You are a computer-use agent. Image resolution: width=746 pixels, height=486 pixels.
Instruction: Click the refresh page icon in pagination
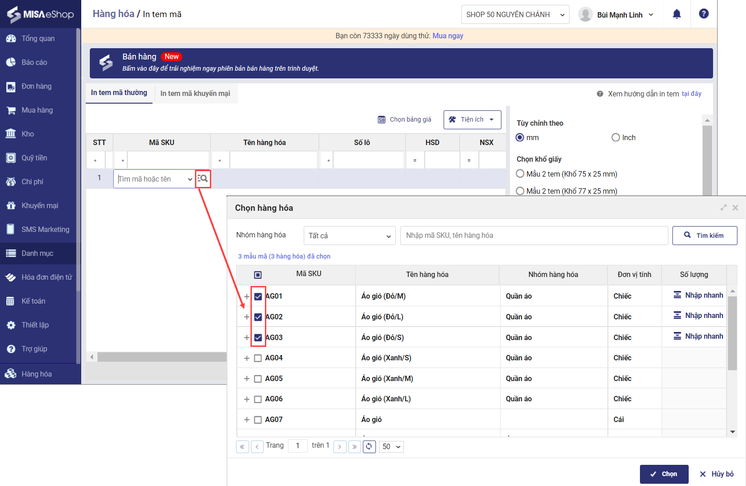369,446
